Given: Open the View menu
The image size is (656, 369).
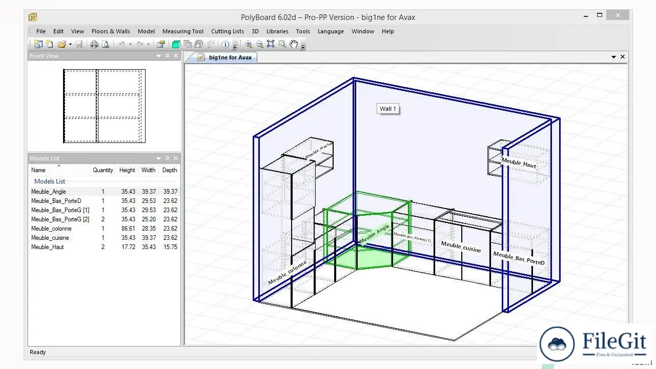Looking at the screenshot, I should tap(77, 31).
